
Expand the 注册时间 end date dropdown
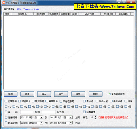(x=71, y=117)
